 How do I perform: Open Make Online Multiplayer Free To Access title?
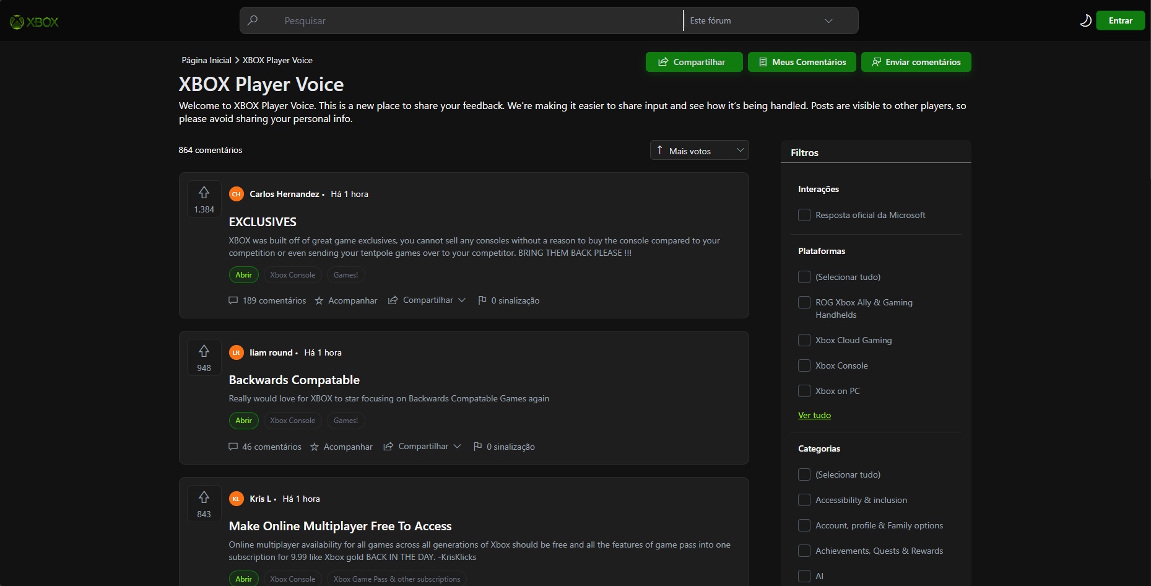[340, 526]
